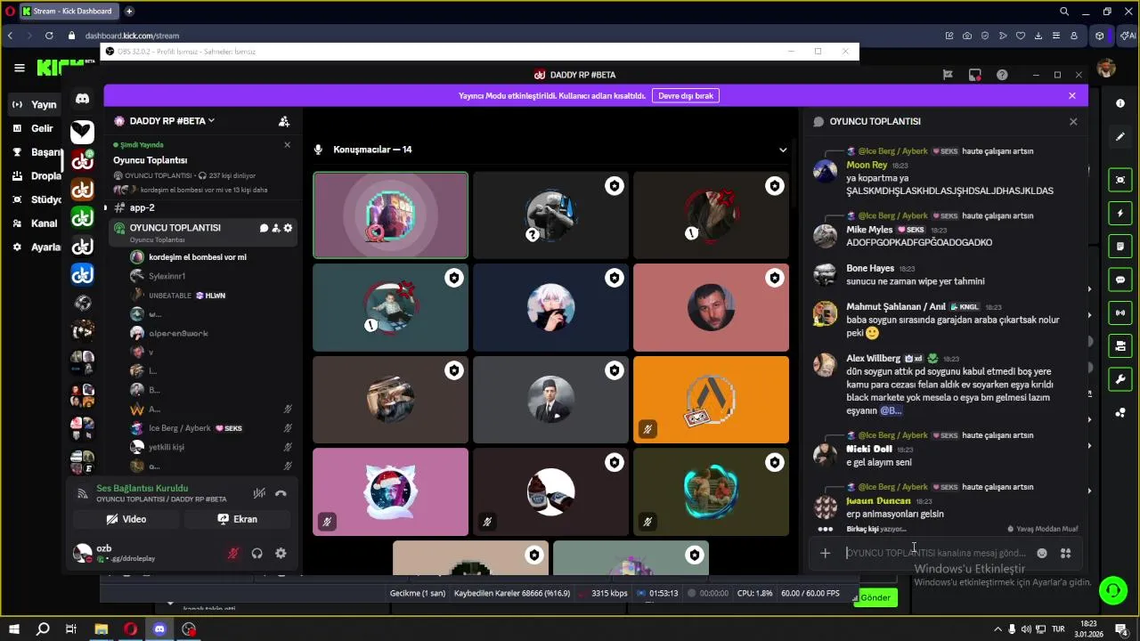Toggle deafen headphones in Discord user panel

click(256, 553)
